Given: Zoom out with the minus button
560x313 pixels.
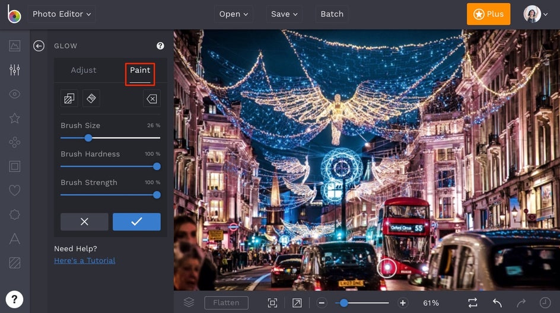Looking at the screenshot, I should click(322, 303).
